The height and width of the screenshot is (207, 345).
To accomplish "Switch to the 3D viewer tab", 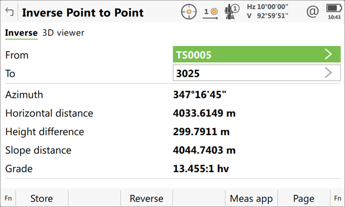I will [63, 33].
